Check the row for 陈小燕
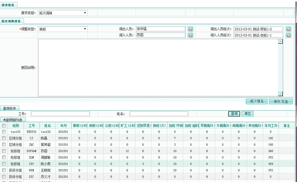297x182 pixels. tap(4, 163)
